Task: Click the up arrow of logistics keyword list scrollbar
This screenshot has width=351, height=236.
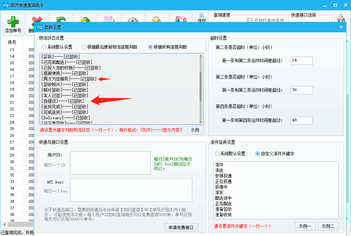Action: [201, 56]
